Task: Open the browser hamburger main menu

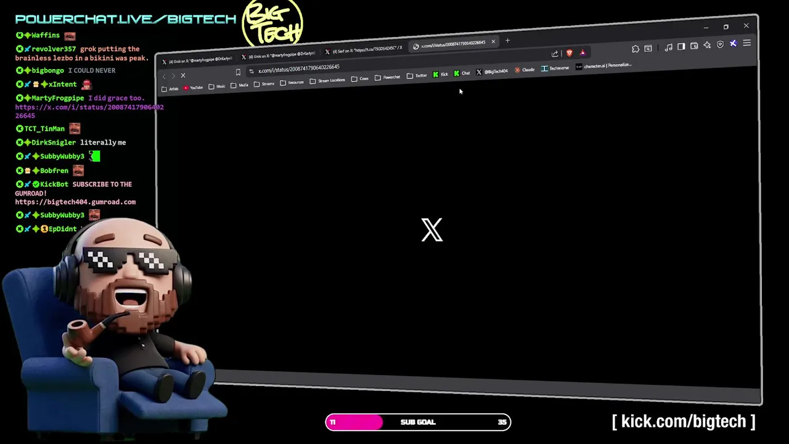Action: (746, 43)
